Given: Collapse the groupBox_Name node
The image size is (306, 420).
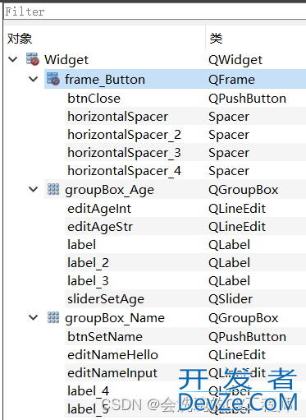Looking at the screenshot, I should [x=34, y=317].
